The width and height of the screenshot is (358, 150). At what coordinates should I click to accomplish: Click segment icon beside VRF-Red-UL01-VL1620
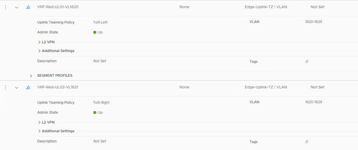point(28,7)
